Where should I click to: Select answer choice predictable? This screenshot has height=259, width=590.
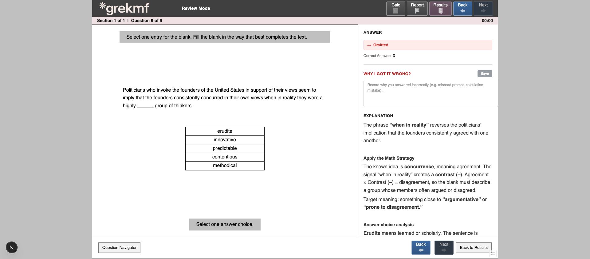pos(225,148)
